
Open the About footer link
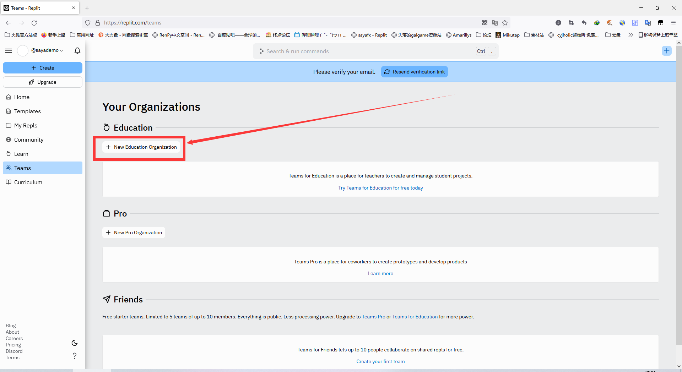(12, 332)
